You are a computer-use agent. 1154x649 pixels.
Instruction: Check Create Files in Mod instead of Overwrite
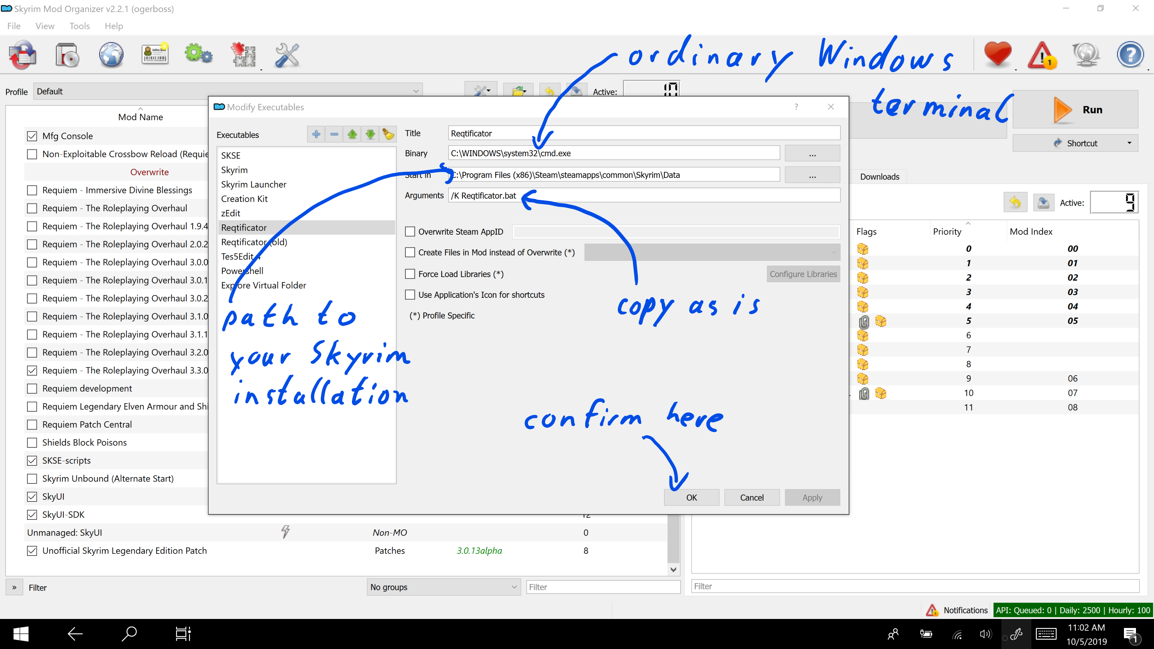pyautogui.click(x=410, y=253)
